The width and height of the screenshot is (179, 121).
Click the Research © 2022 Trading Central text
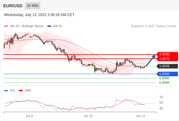pyautogui.click(x=154, y=26)
